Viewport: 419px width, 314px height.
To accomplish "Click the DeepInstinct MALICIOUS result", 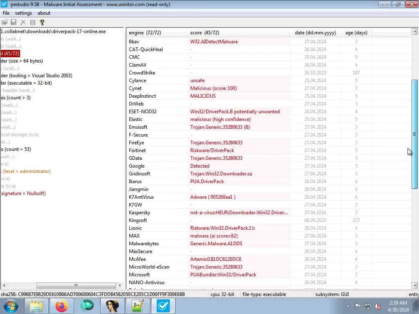I will click(203, 96).
